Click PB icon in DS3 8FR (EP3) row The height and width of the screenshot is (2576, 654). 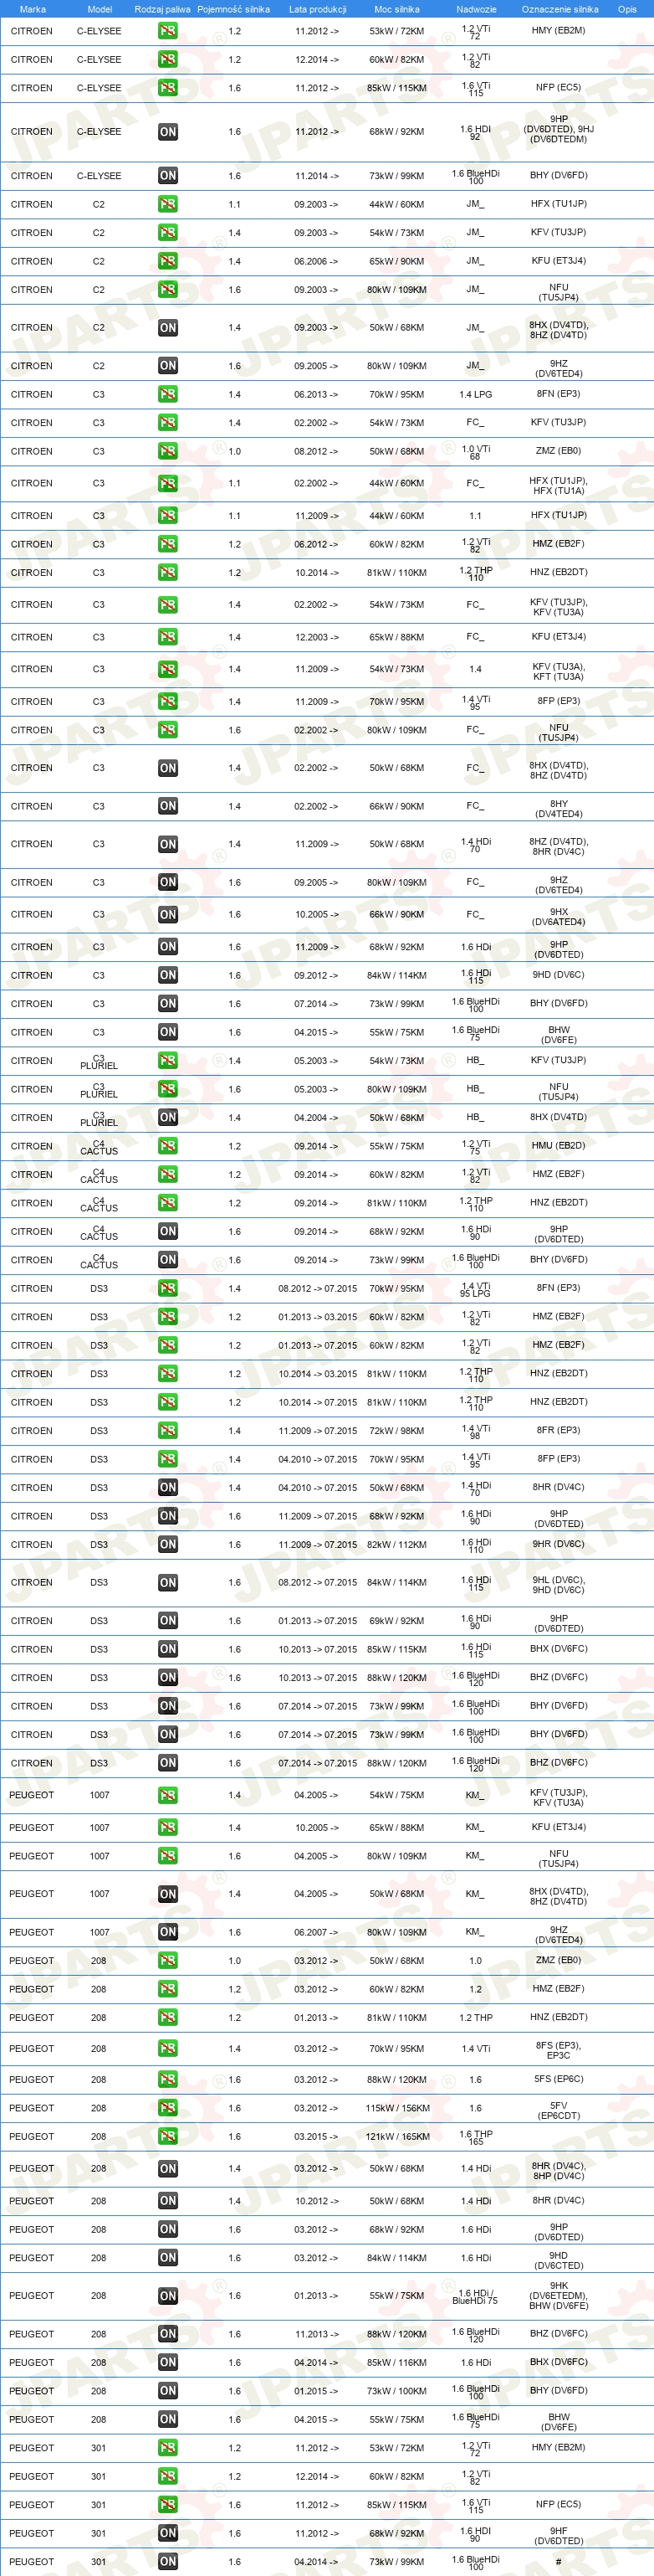168,1431
